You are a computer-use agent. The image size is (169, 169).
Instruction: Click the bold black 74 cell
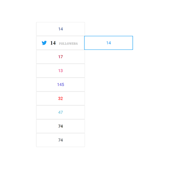tap(60, 126)
